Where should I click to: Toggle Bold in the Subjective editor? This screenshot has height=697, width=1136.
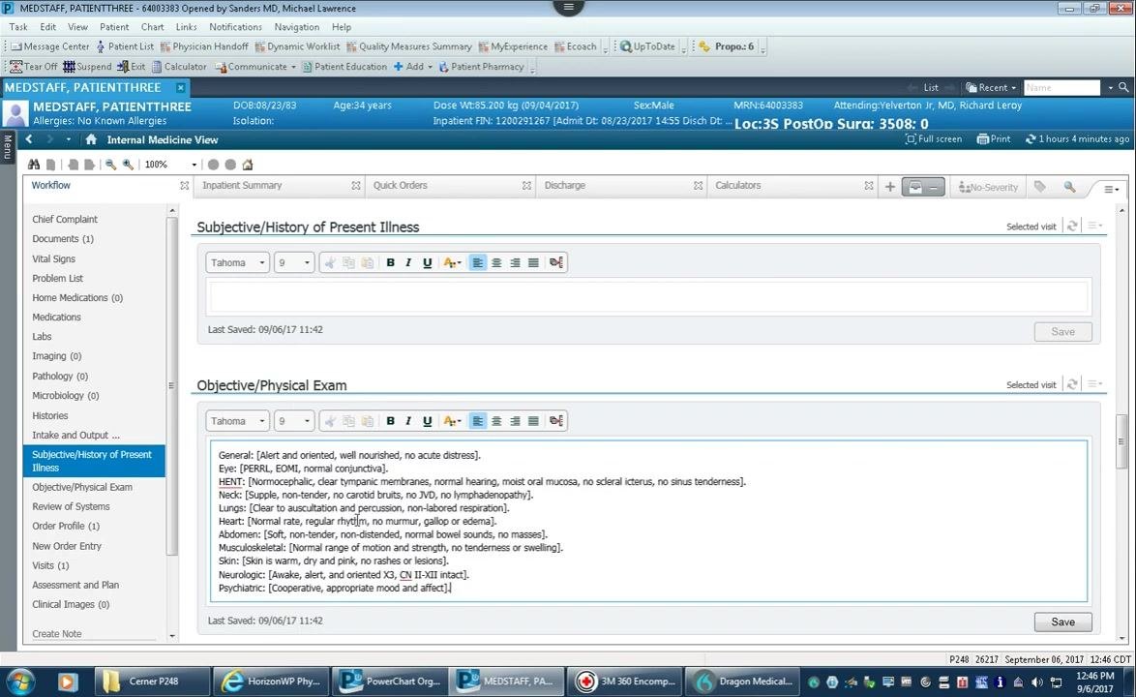(391, 262)
